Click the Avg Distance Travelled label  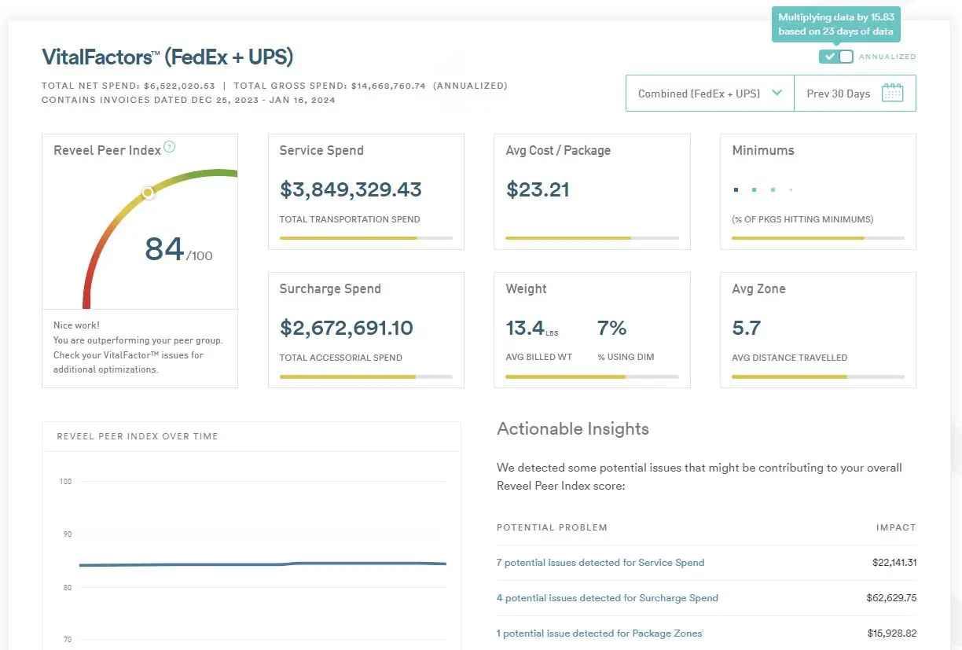point(789,358)
